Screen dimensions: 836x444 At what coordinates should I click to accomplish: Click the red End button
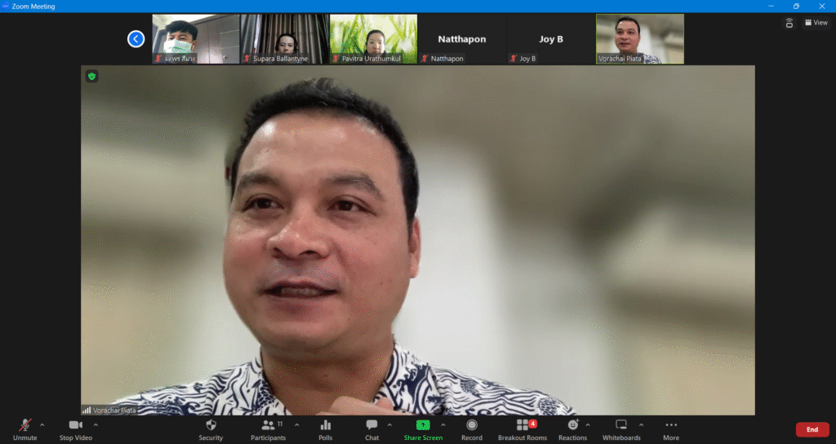(x=812, y=429)
